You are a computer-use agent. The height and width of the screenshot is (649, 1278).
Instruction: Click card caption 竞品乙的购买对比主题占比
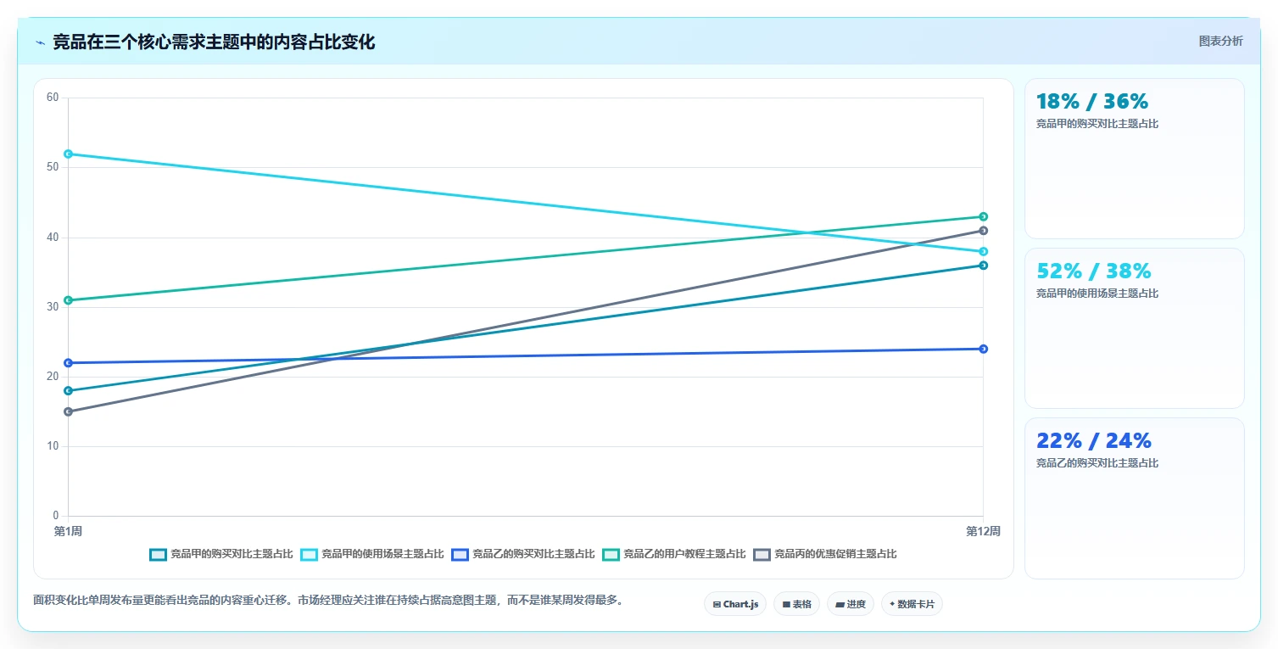tap(1097, 463)
